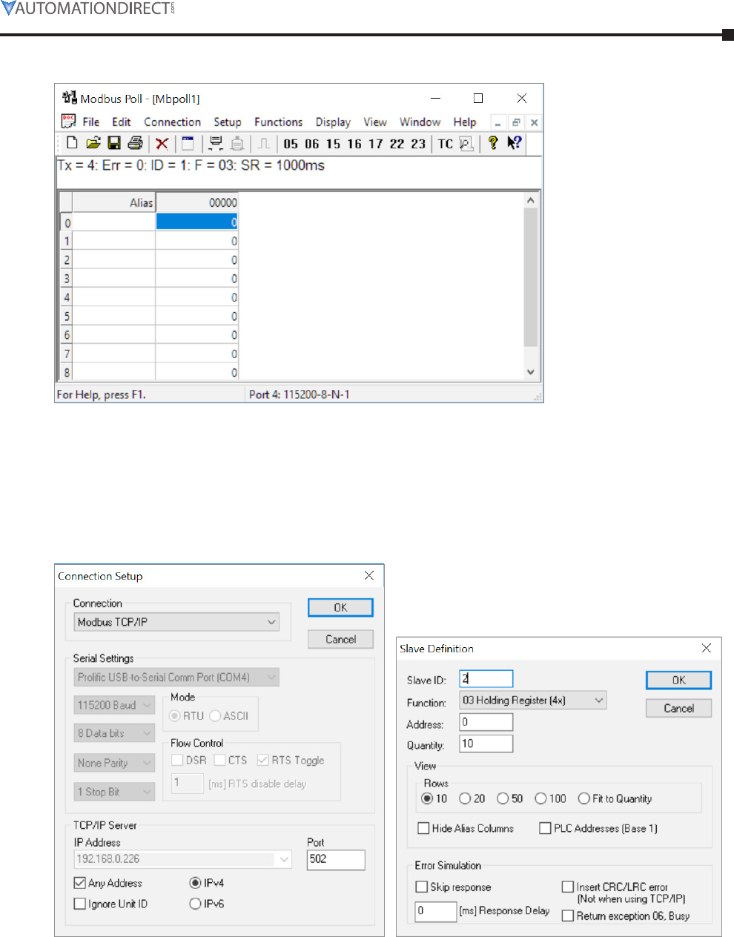Click OK in Slave Definition dialog
Viewport: 734px width, 937px height.
click(678, 680)
